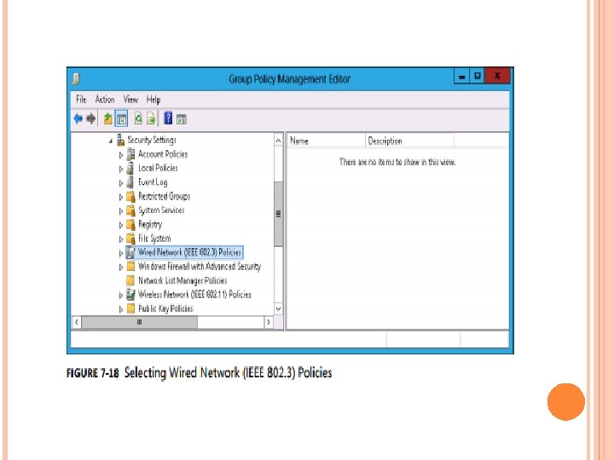This screenshot has height=460, width=614.
Task: Click the Forward arrow toolbar icon
Action: pos(91,118)
